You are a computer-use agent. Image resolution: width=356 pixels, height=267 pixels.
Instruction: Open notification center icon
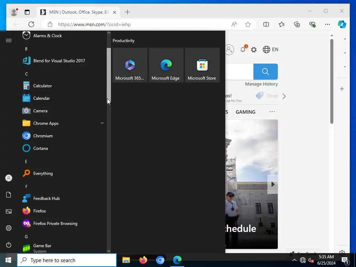tap(345, 260)
